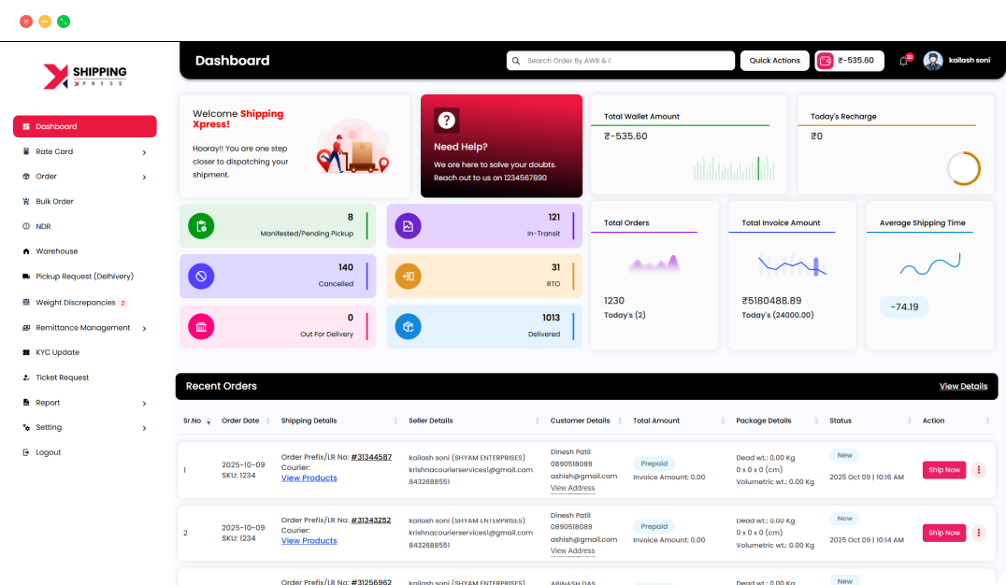
Task: Click the Search Order By AWB field
Action: point(621,61)
